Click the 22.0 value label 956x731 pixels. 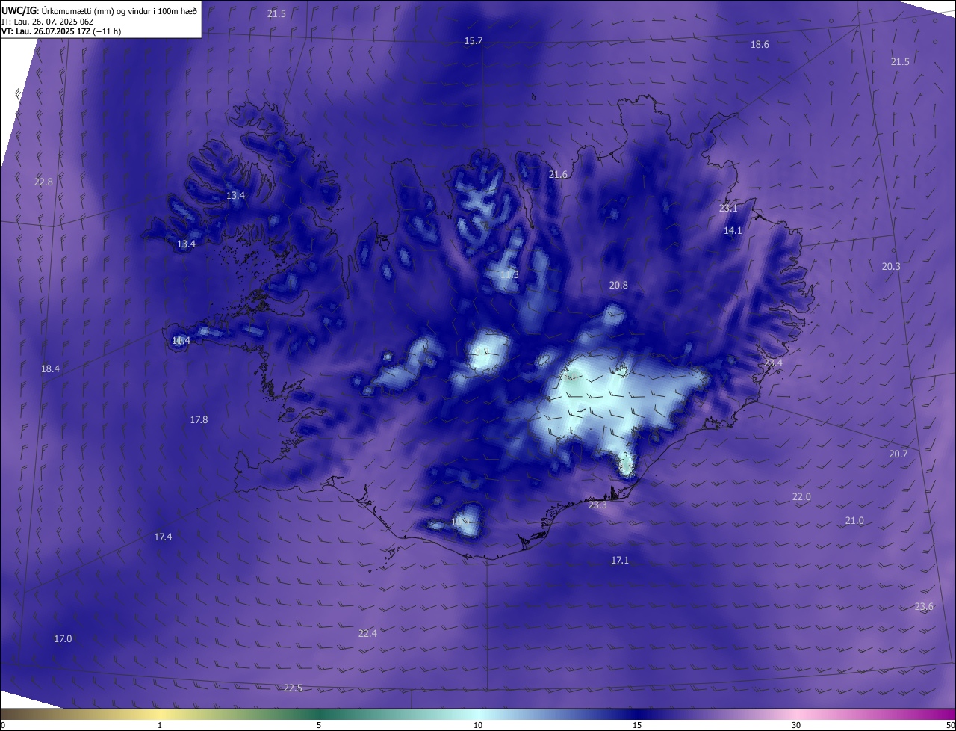coord(801,497)
